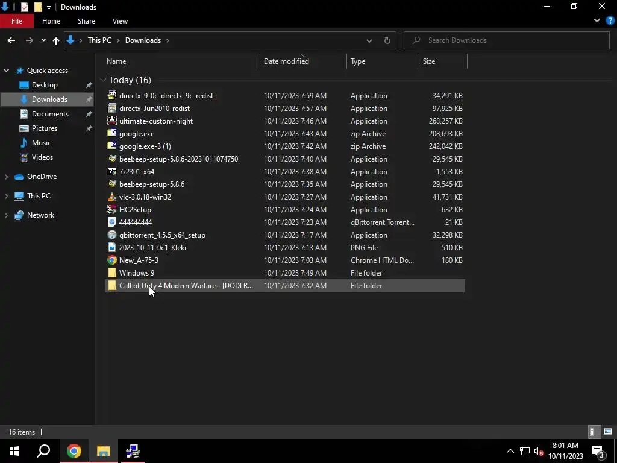Click the muted volume tray icon
The height and width of the screenshot is (463, 617).
point(539,451)
